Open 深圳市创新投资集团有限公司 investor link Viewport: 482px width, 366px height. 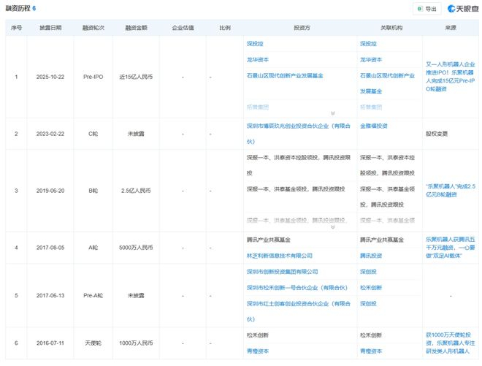tap(282, 272)
